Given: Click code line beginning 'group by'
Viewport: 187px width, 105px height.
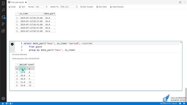Looking at the screenshot, I should click(52, 50).
